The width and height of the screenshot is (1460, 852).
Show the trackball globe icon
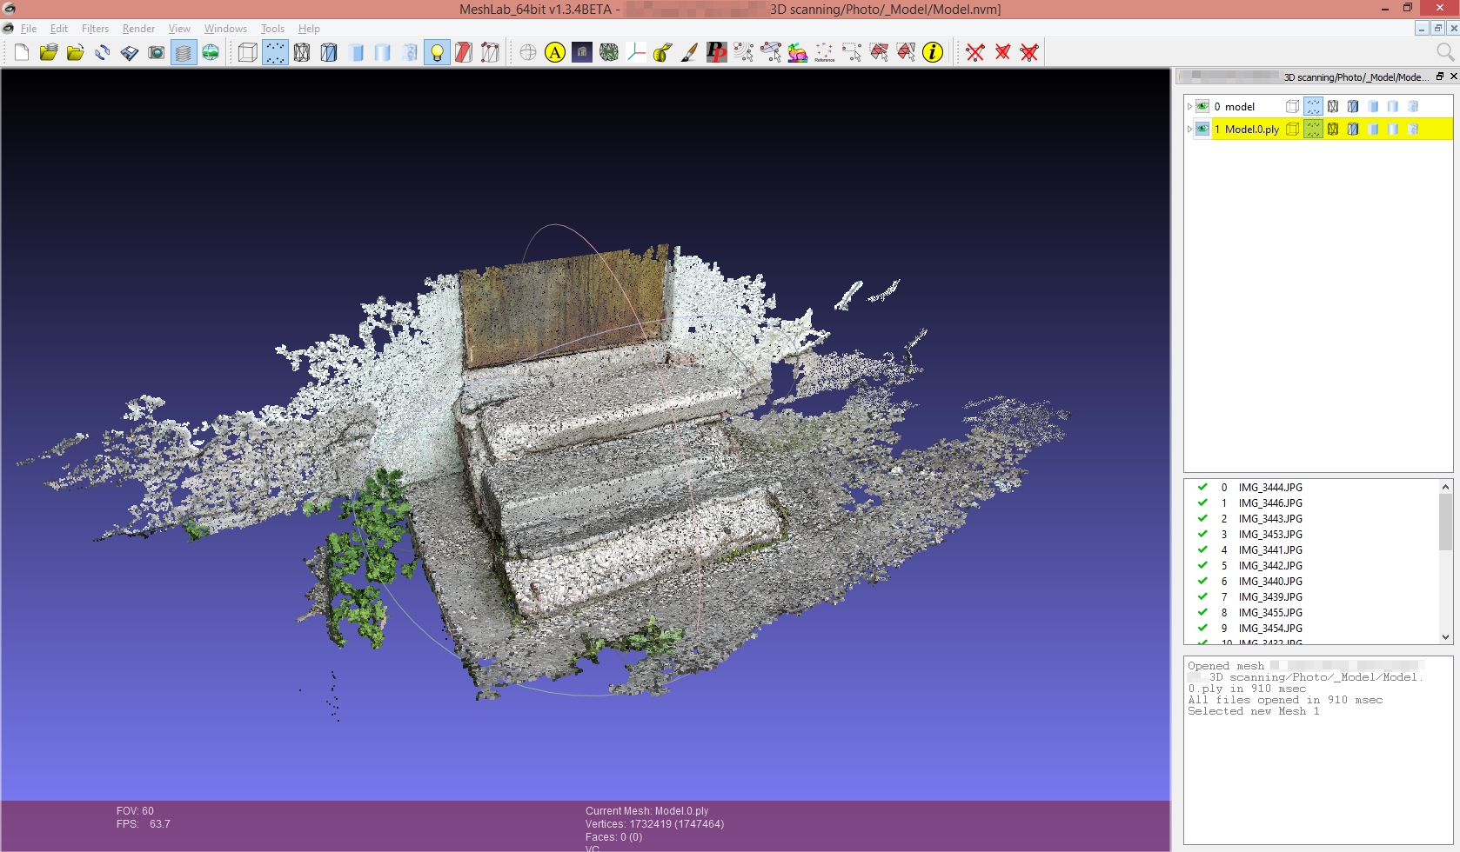(528, 53)
